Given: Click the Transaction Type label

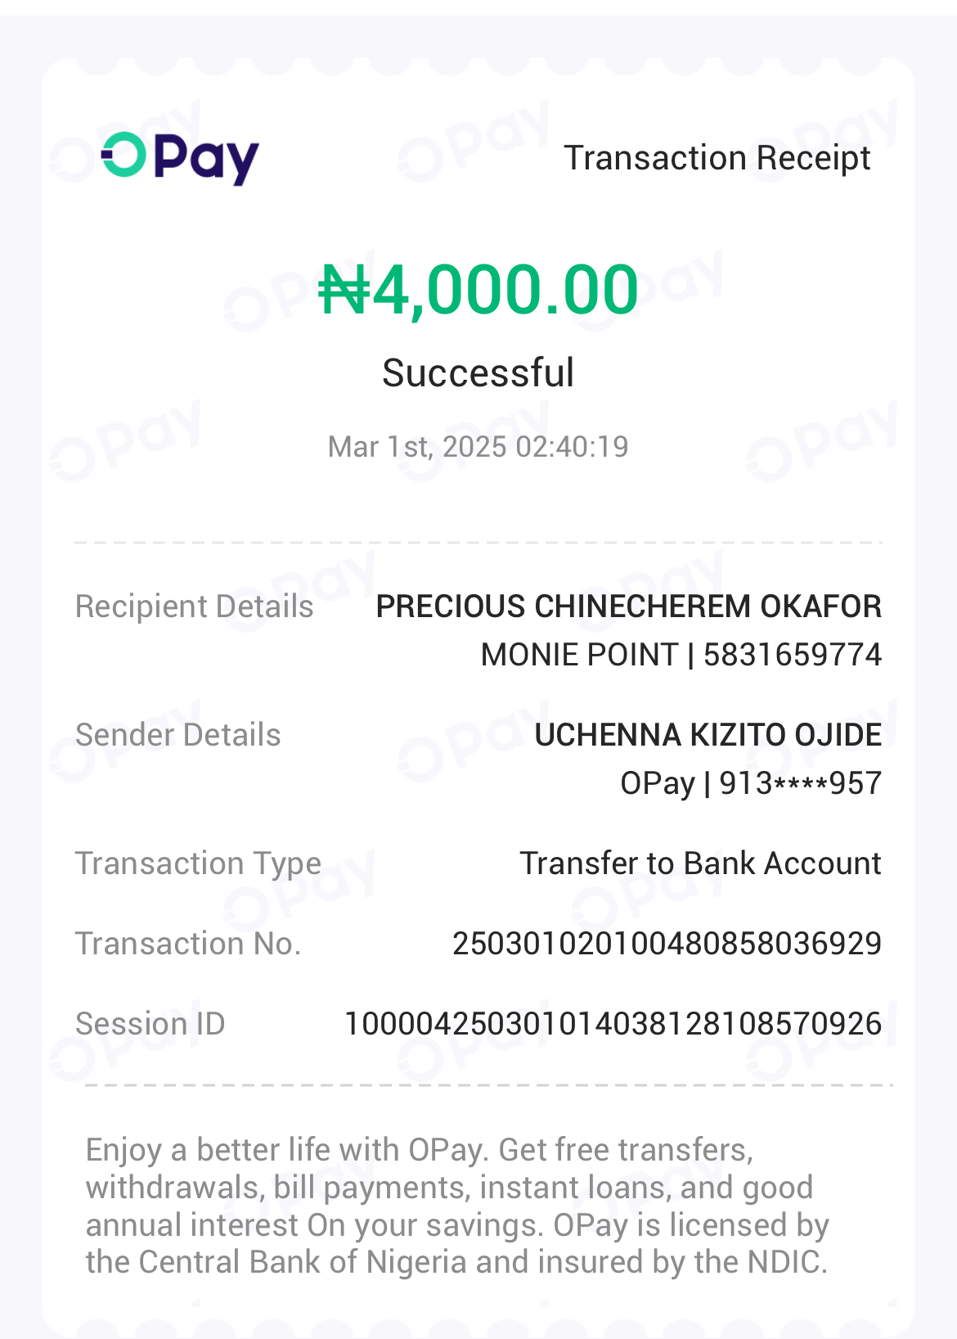Looking at the screenshot, I should coord(198,863).
